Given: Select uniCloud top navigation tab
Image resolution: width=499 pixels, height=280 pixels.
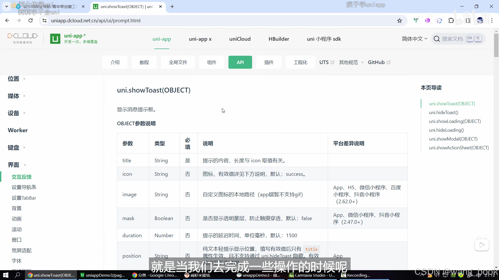Looking at the screenshot, I should [240, 39].
